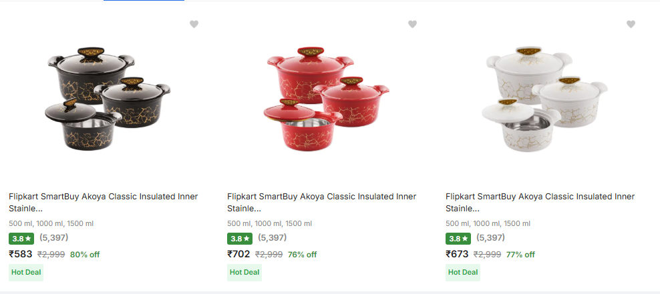The height and width of the screenshot is (294, 660).
Task: Favorite the white casserole set with heart
Action: pos(631,25)
